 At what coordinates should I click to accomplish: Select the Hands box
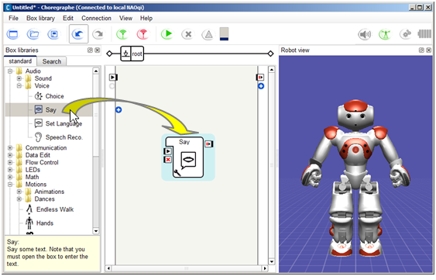click(x=39, y=223)
